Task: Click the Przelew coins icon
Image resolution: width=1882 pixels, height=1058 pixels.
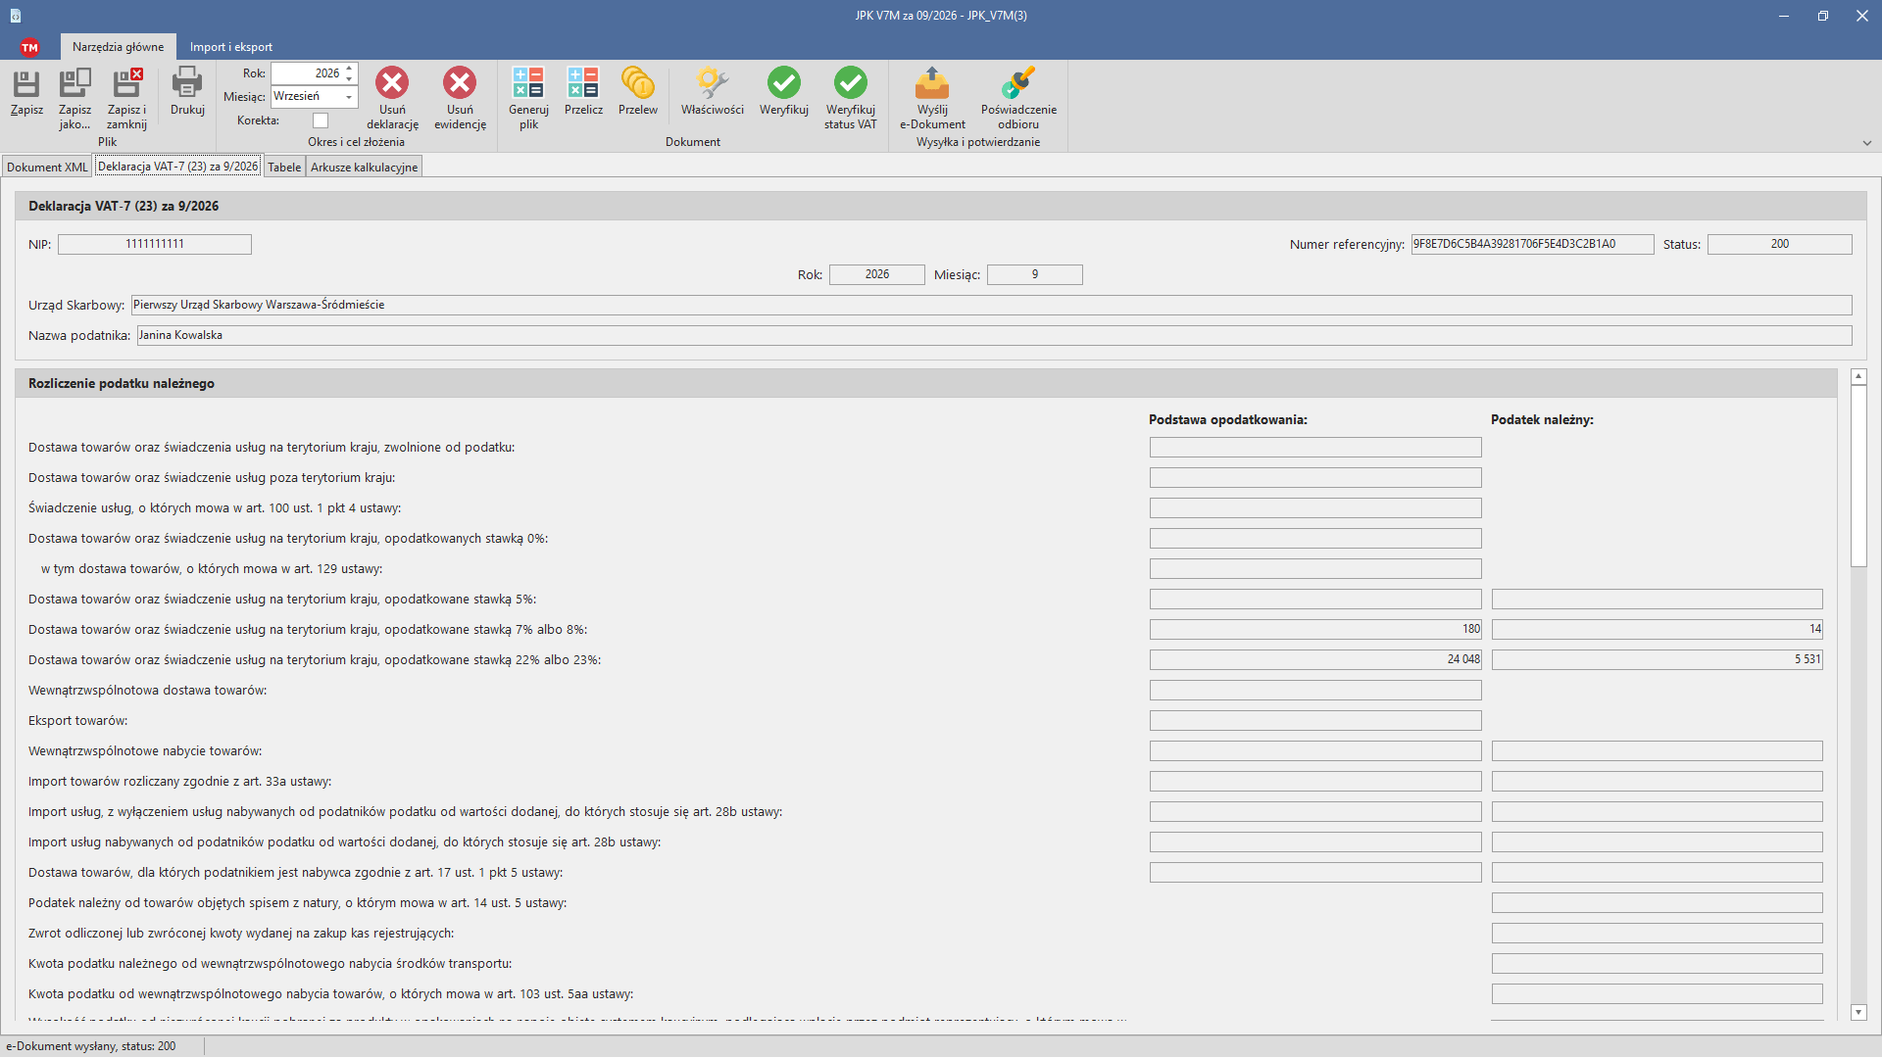Action: click(637, 83)
